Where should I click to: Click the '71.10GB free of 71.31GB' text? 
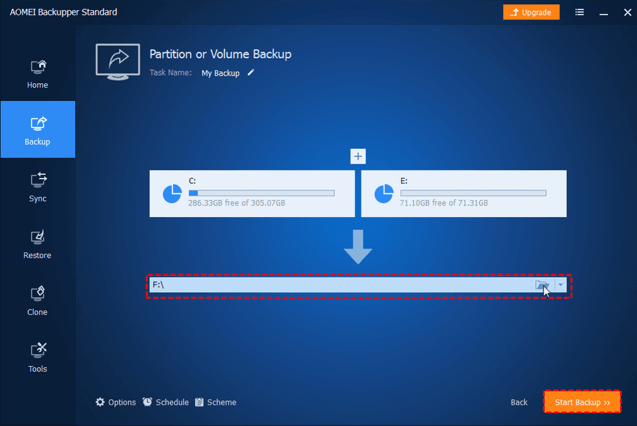click(x=444, y=203)
